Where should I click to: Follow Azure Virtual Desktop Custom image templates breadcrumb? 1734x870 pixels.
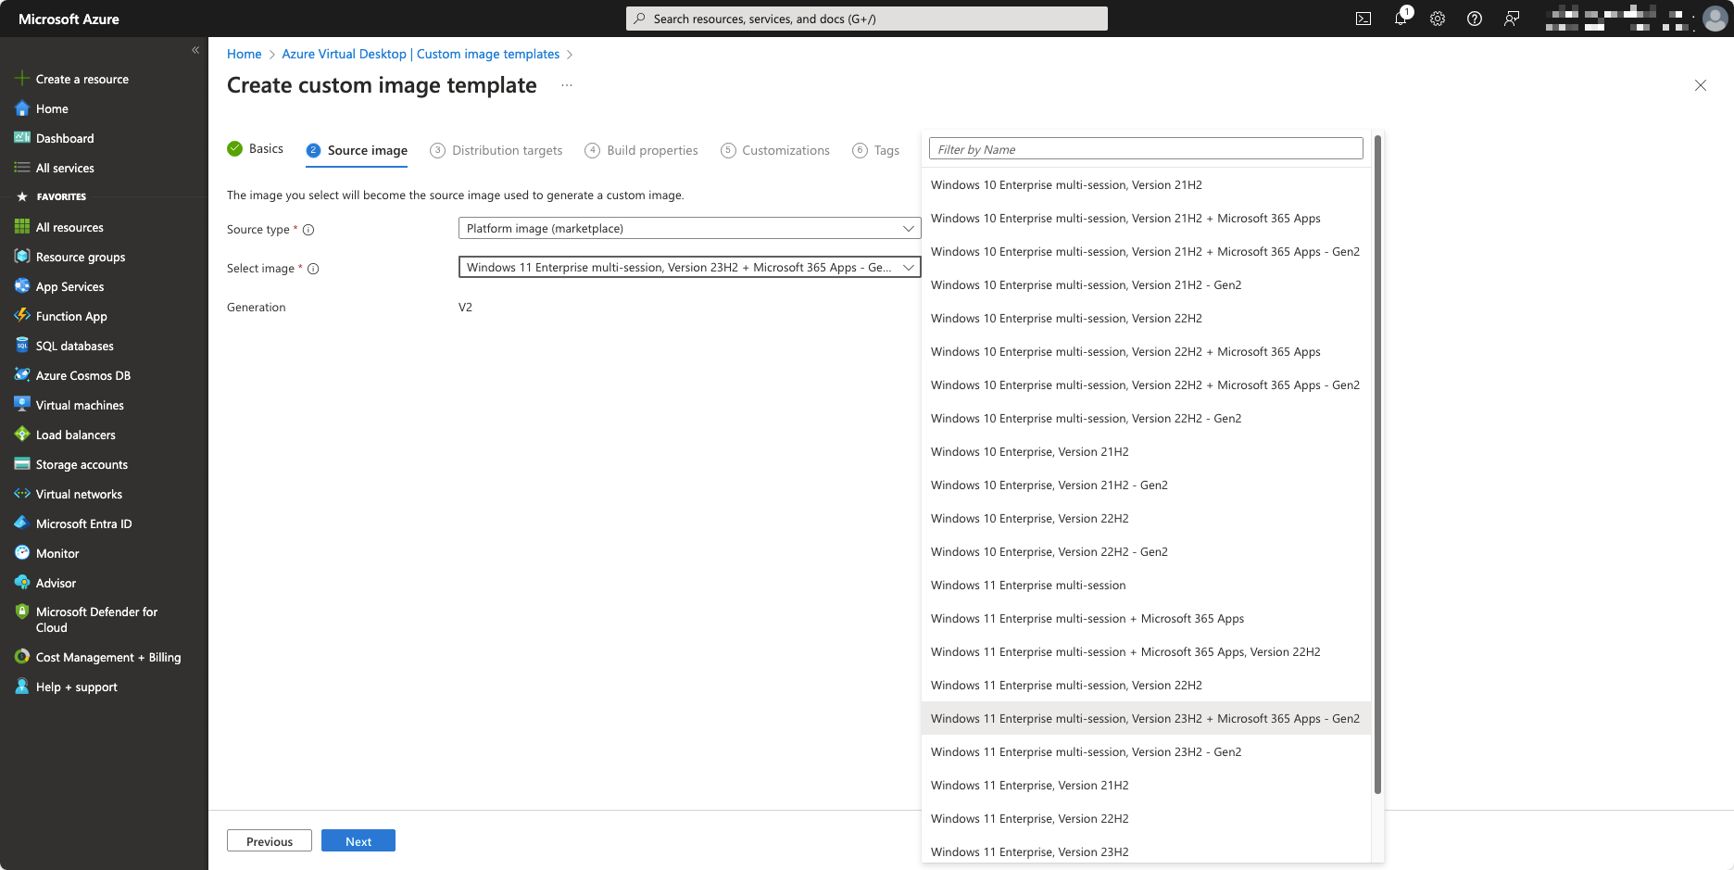click(x=421, y=54)
